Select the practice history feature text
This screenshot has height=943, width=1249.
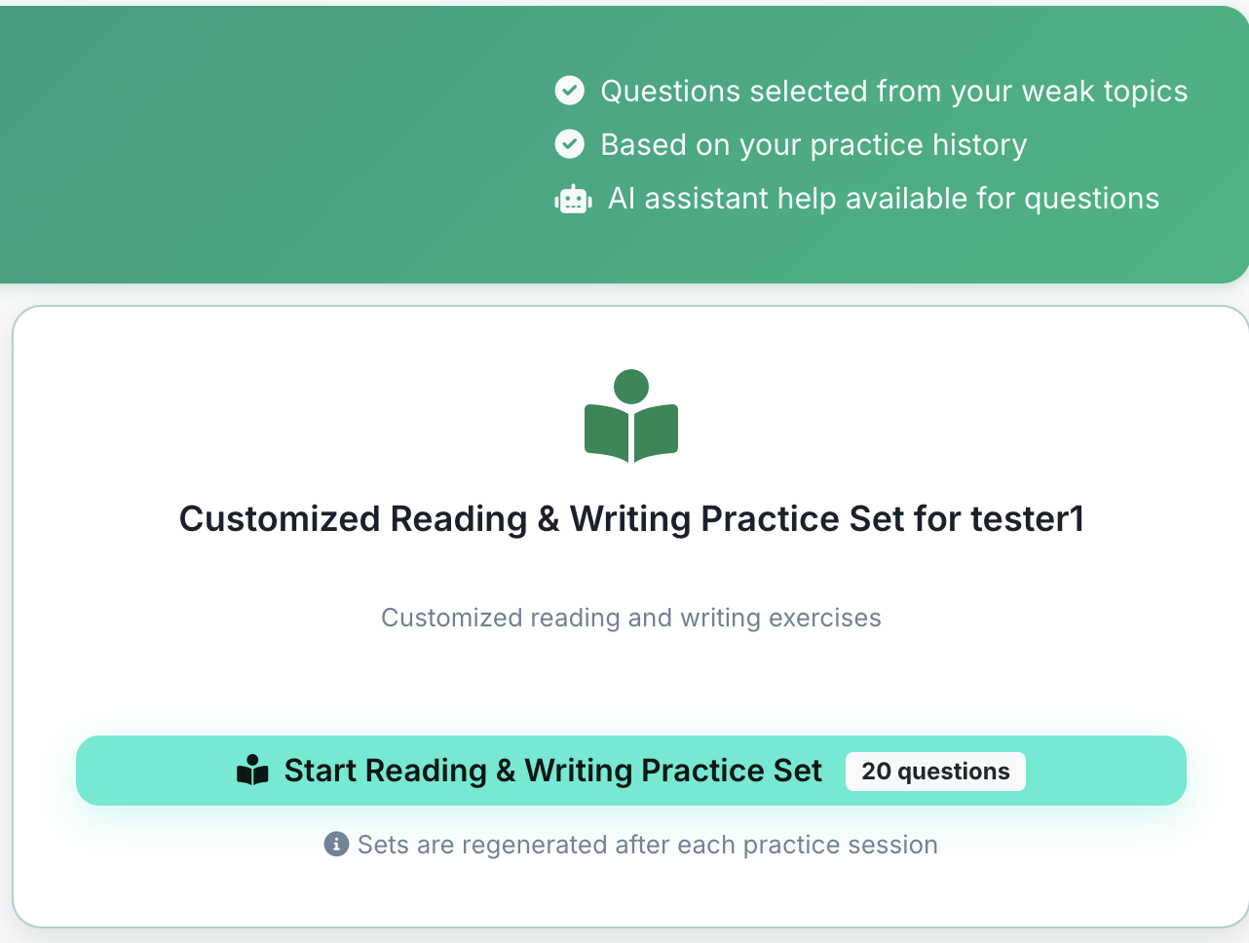tap(814, 143)
